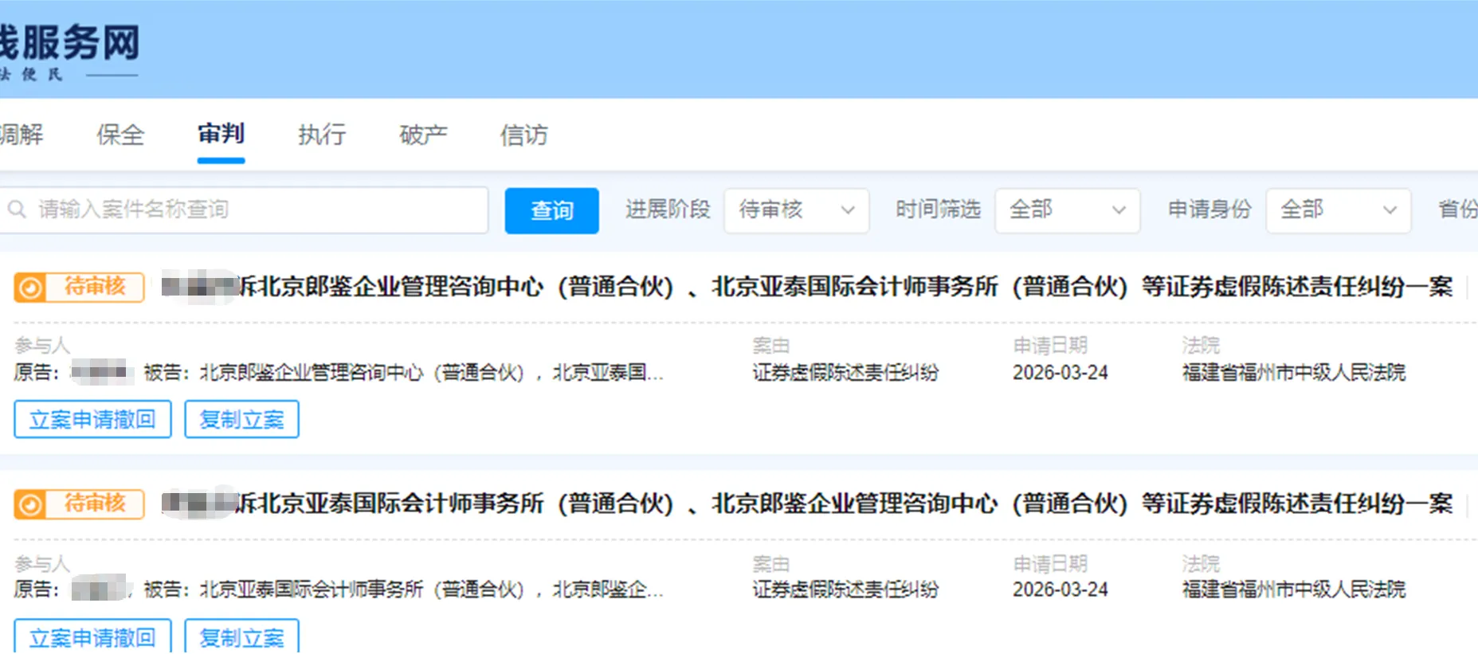
Task: Focus the 请输入案件名称查询 search field
Action: pyautogui.click(x=244, y=210)
